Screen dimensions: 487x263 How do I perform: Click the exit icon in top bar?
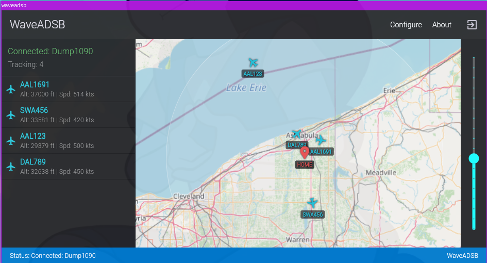[472, 25]
